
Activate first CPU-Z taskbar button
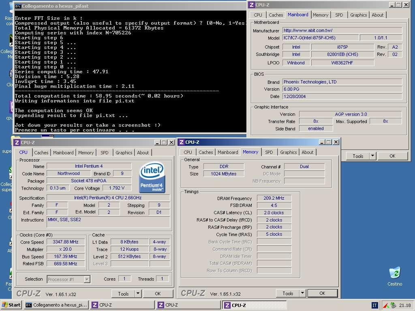point(122,305)
